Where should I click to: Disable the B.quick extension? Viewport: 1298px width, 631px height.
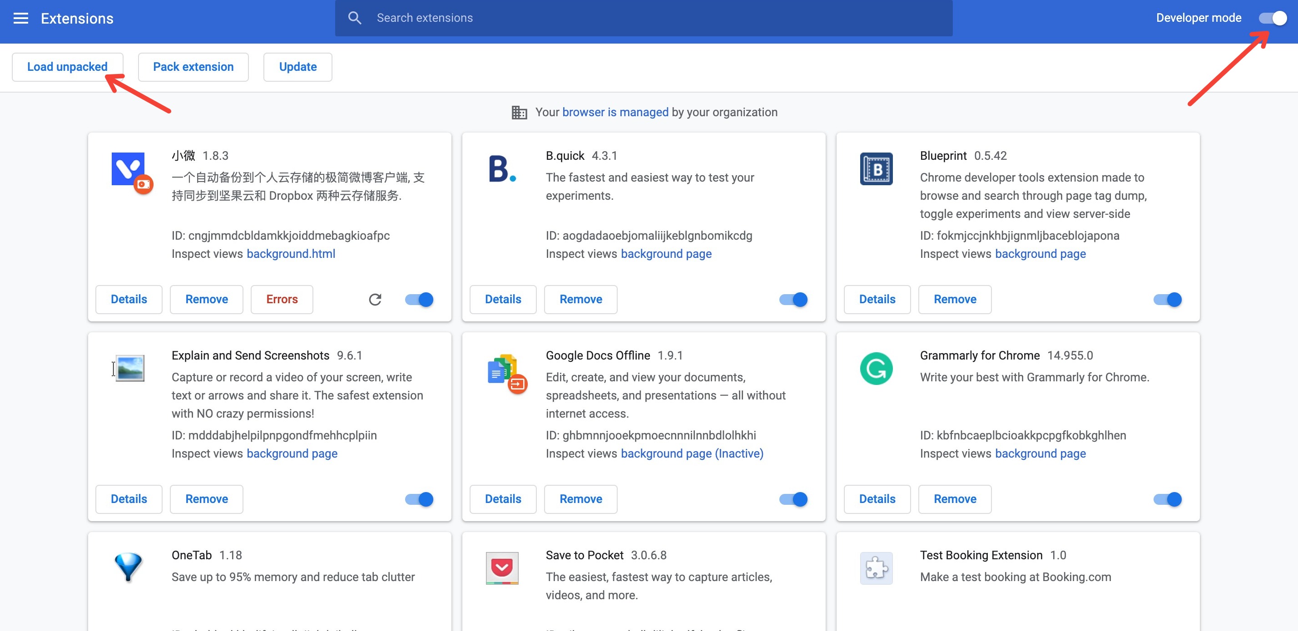(793, 300)
